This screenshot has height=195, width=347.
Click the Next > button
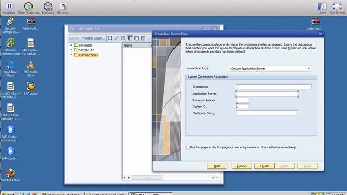coord(285,166)
